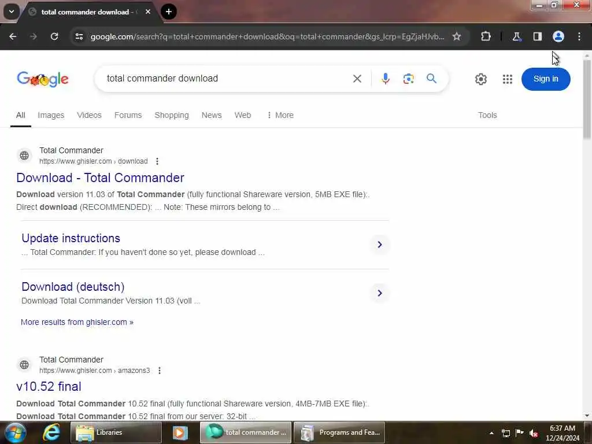Switch to Forums results
This screenshot has height=444, width=592.
point(128,115)
